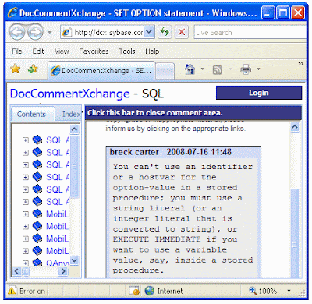
Task: Open the Help menu
Action: 152,51
